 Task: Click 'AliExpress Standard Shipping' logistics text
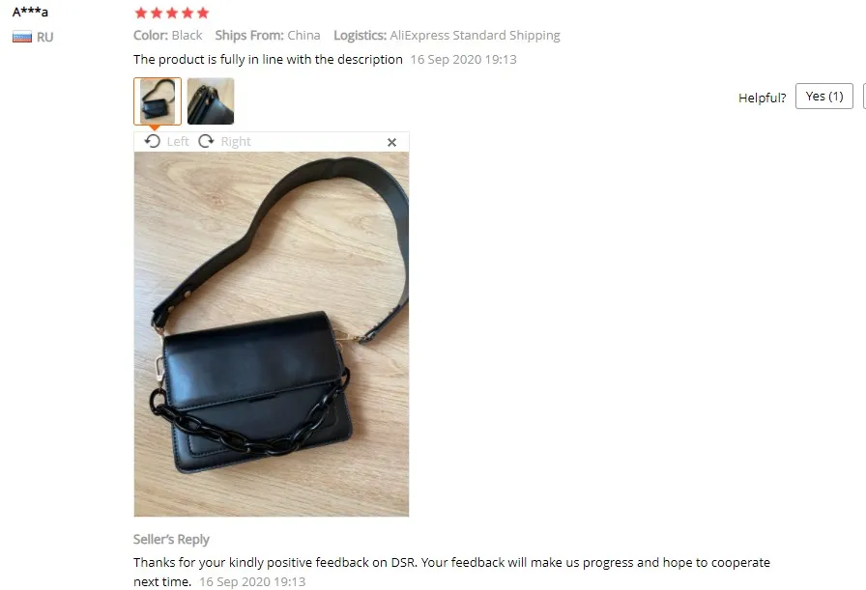click(x=475, y=36)
